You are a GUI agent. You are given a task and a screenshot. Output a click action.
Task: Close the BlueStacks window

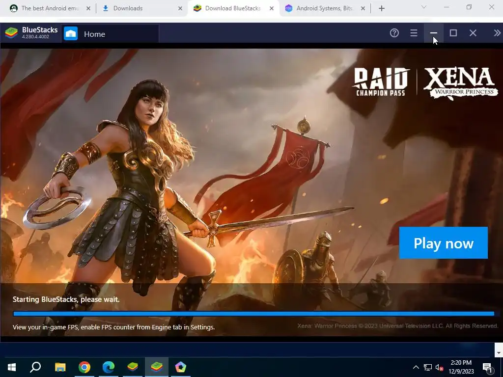[x=473, y=33]
